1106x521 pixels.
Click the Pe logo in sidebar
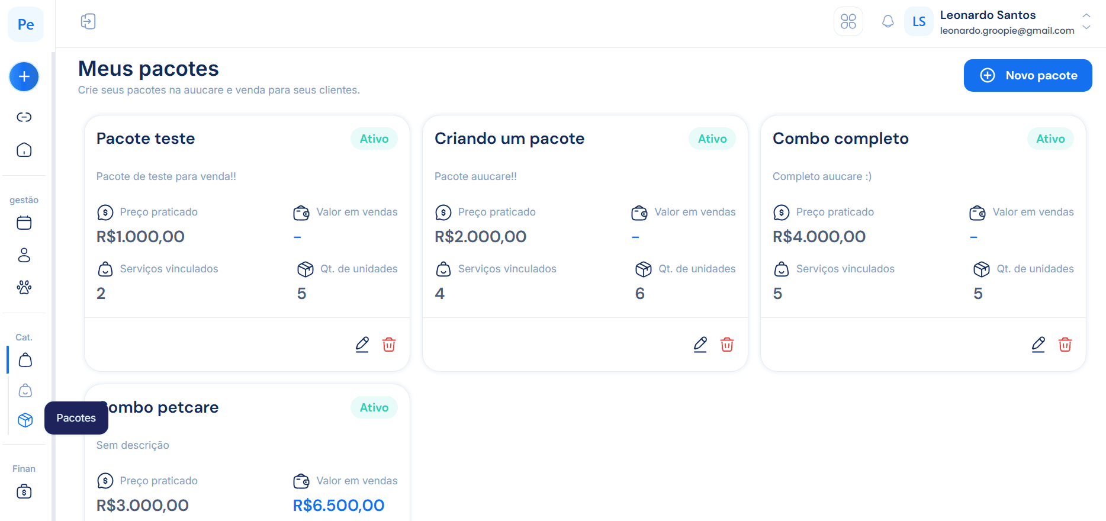[25, 24]
